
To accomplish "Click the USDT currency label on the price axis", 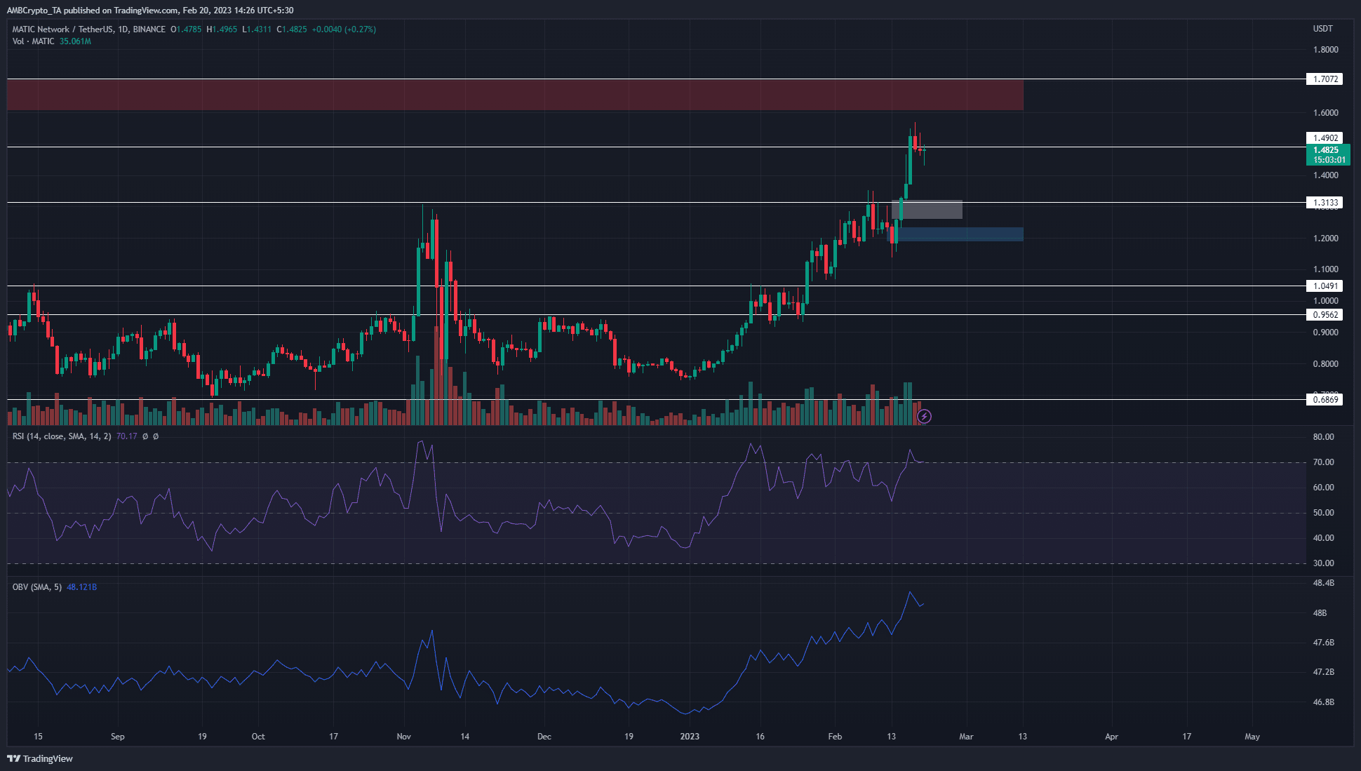I will tap(1323, 29).
